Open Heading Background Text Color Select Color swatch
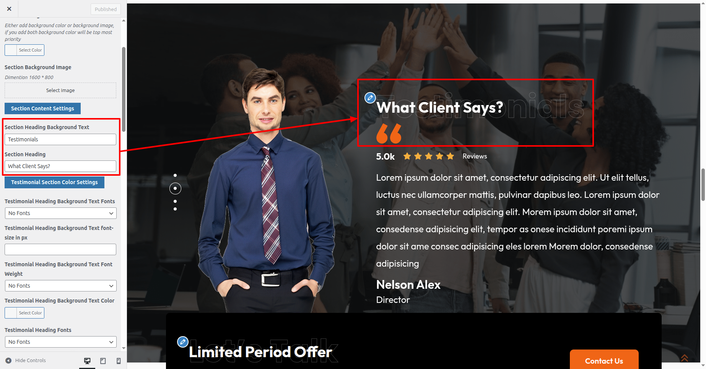The width and height of the screenshot is (706, 369). (24, 313)
